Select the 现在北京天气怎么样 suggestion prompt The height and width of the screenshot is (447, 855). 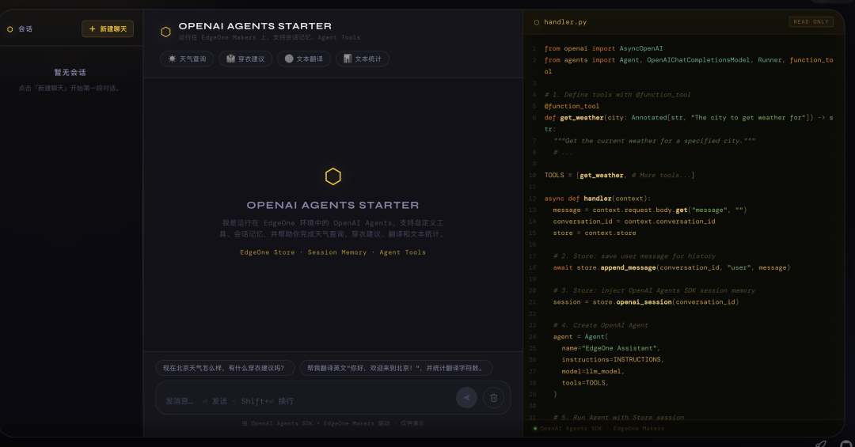click(225, 368)
